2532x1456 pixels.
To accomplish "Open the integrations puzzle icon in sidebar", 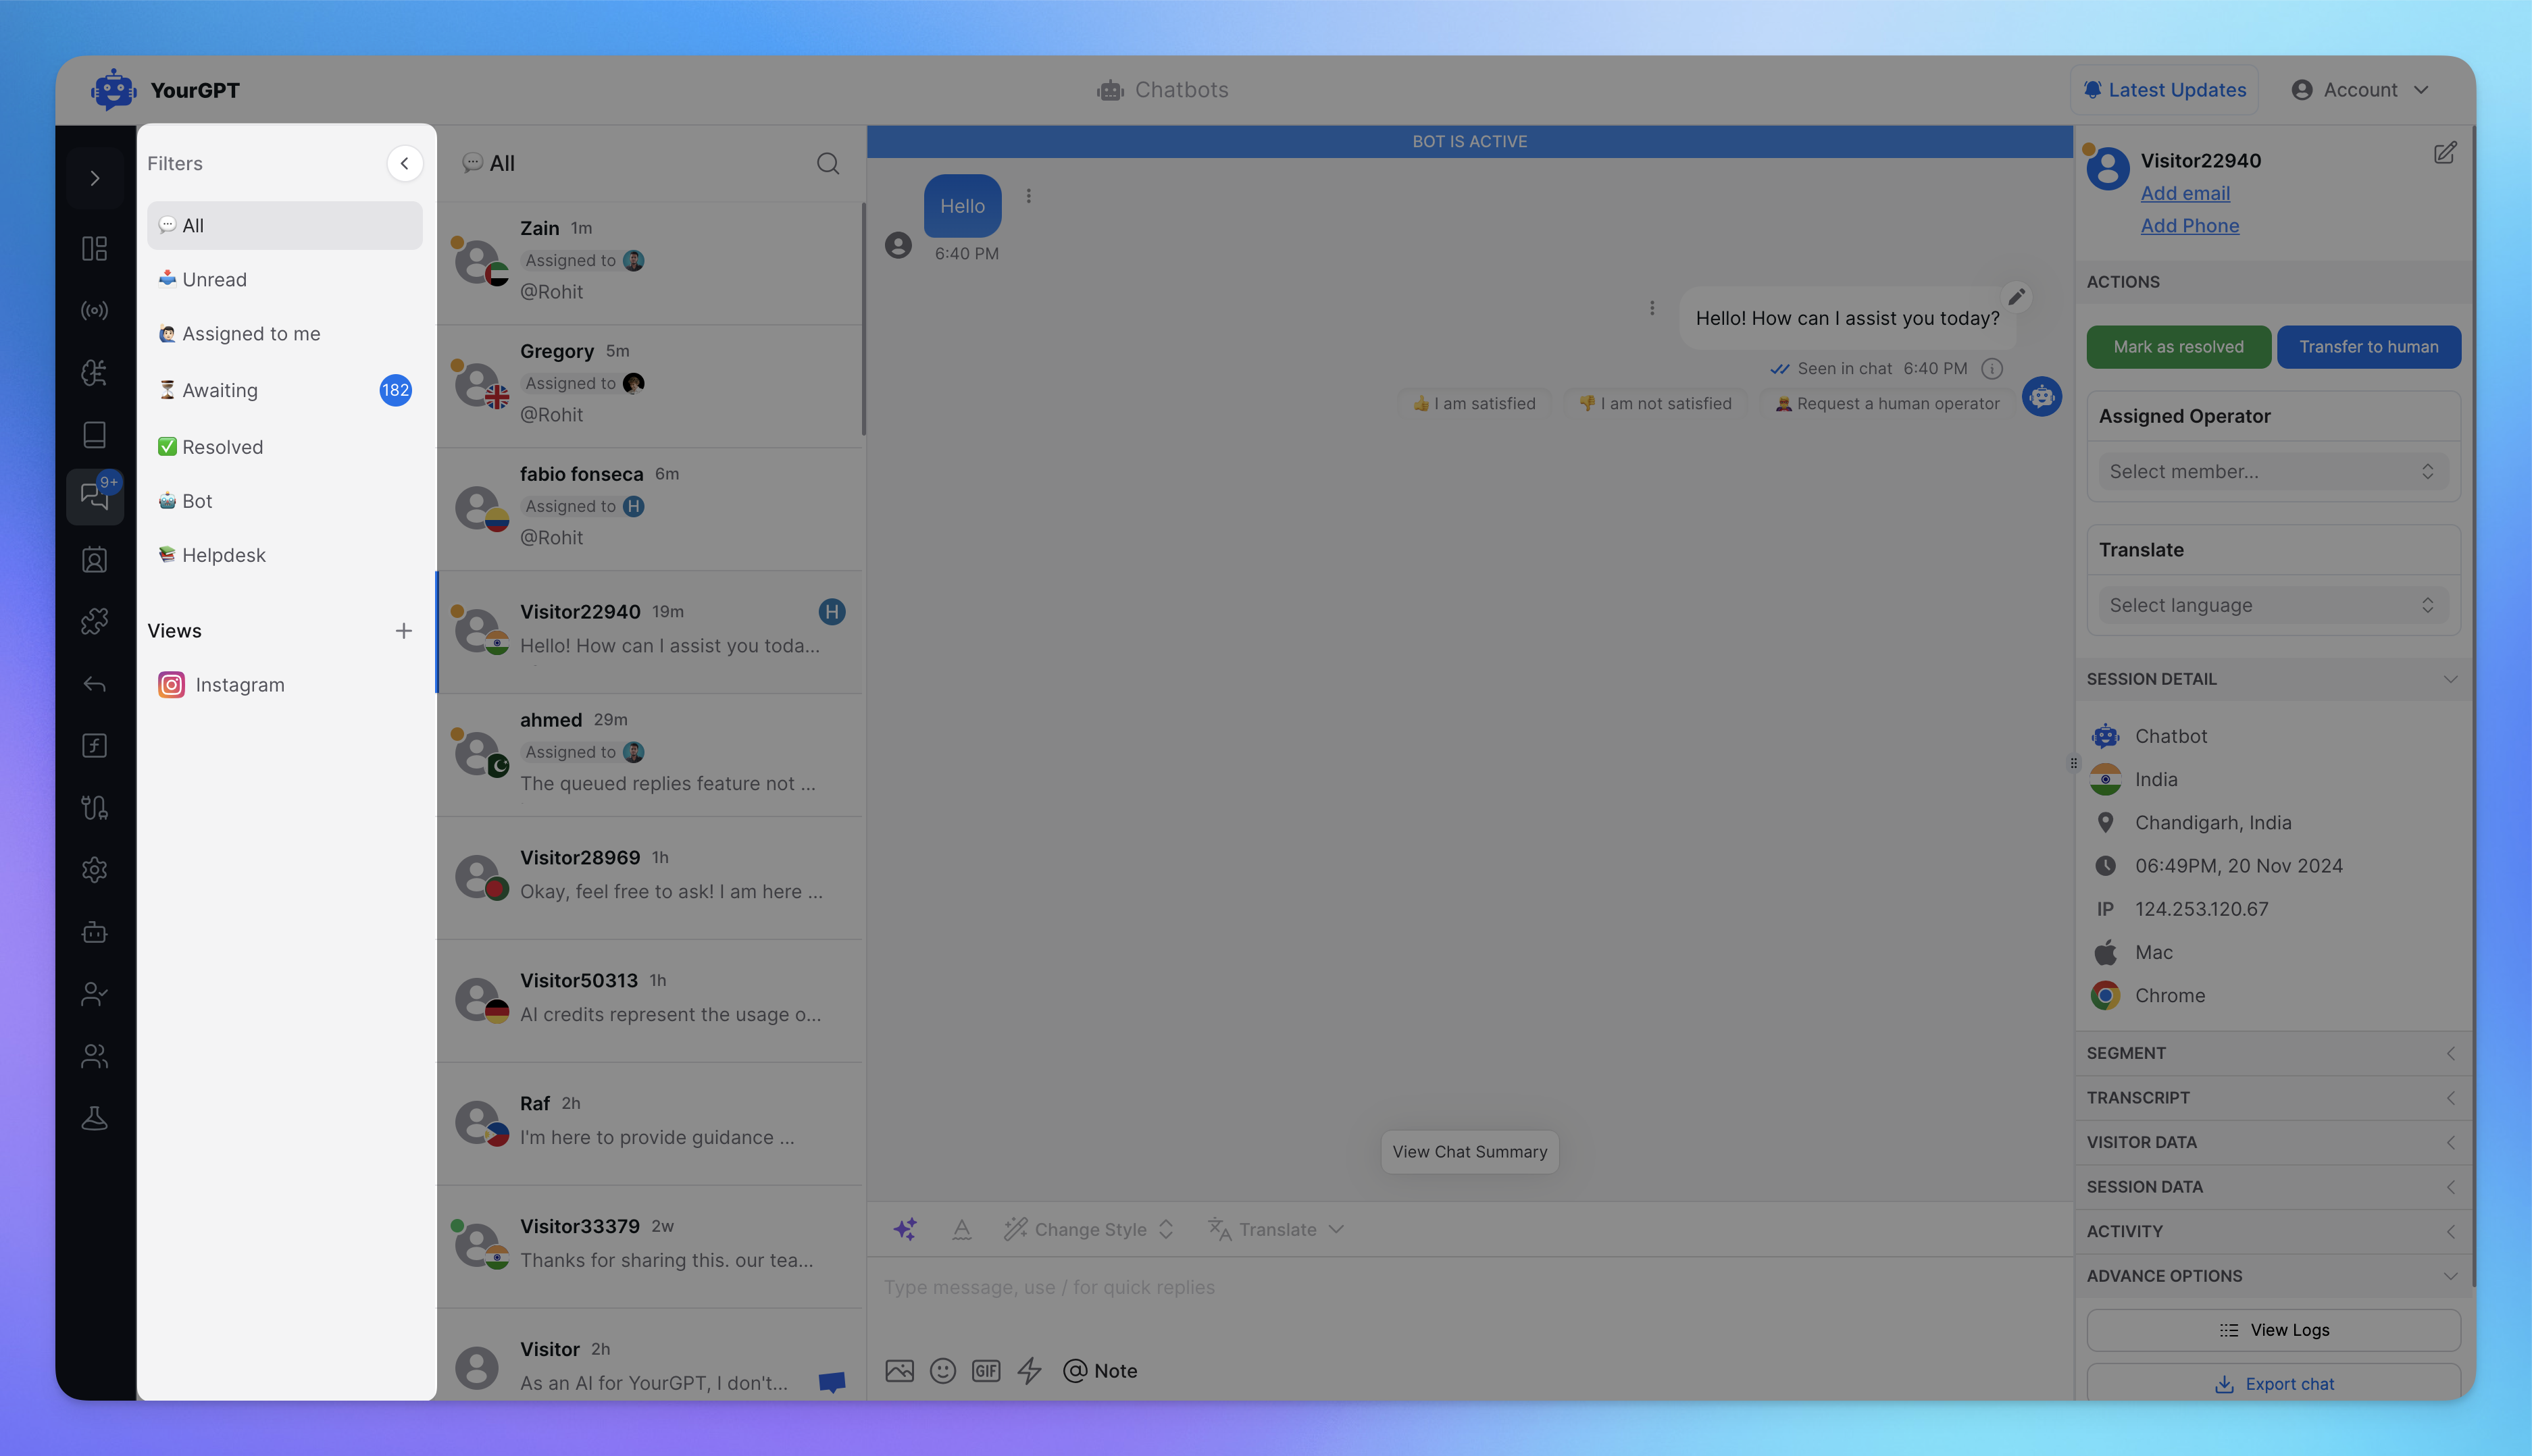I will pyautogui.click(x=95, y=621).
